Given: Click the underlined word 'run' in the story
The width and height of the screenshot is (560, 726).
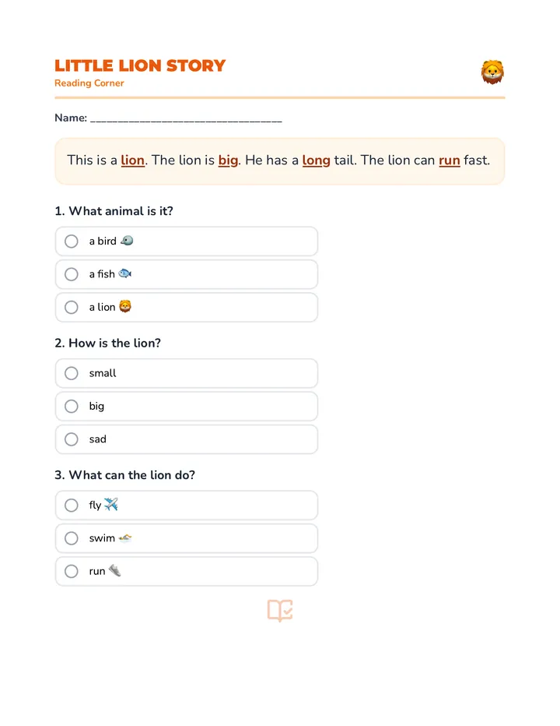Looking at the screenshot, I should [x=450, y=160].
